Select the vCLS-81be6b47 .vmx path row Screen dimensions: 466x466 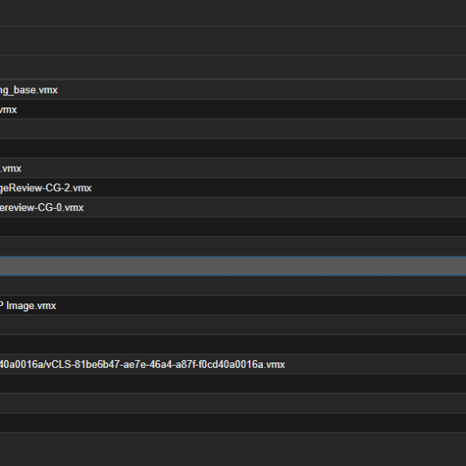point(233,364)
